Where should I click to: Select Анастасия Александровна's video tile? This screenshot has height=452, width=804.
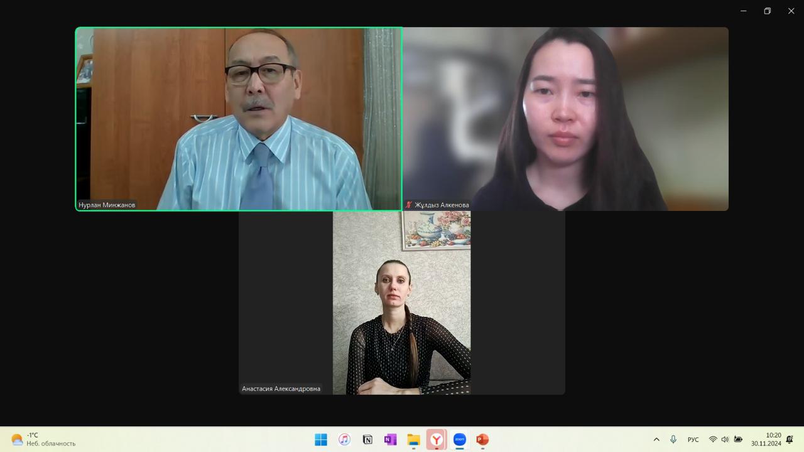coord(402,303)
